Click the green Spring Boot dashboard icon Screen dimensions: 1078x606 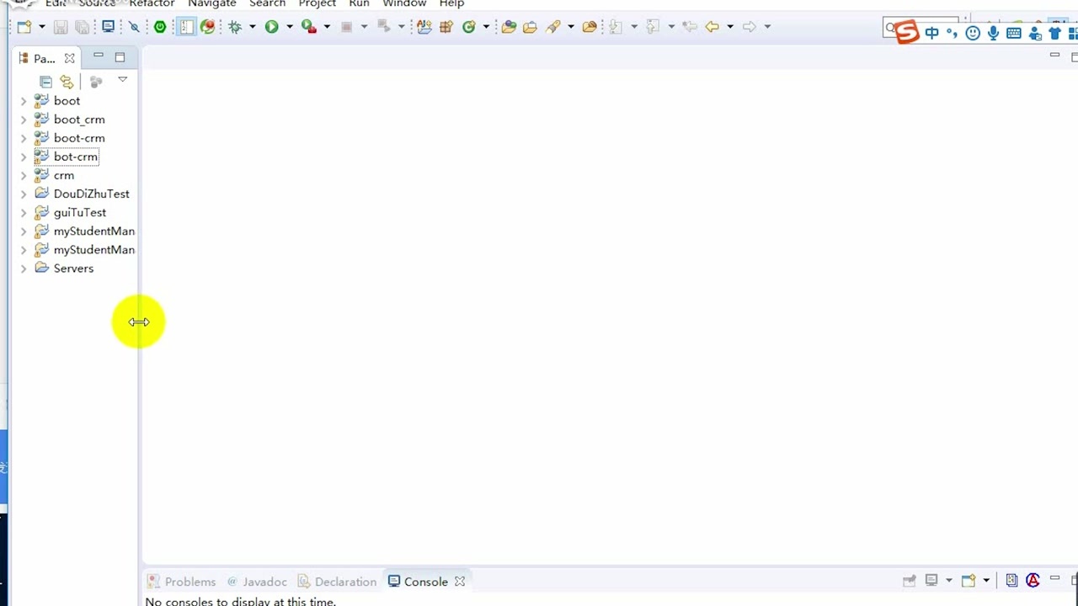click(x=160, y=27)
